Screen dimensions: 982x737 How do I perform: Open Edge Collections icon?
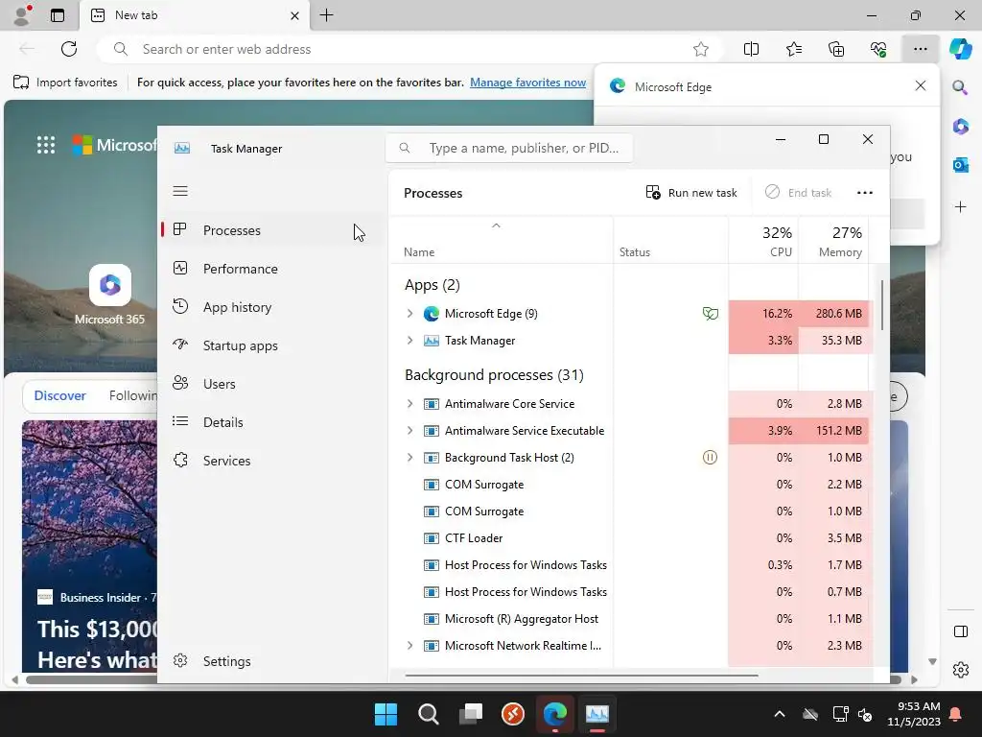(x=836, y=49)
